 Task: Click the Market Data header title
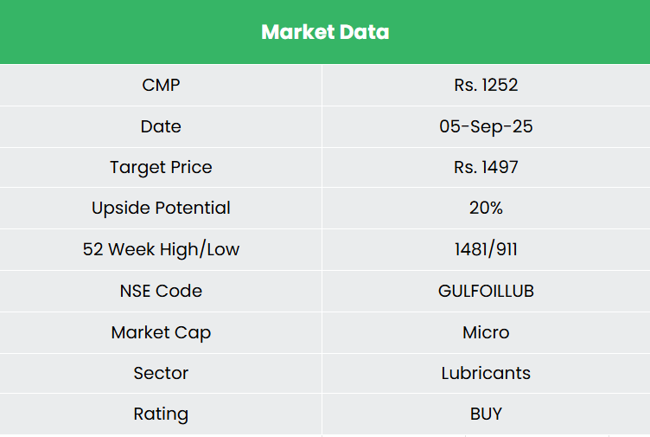click(325, 32)
